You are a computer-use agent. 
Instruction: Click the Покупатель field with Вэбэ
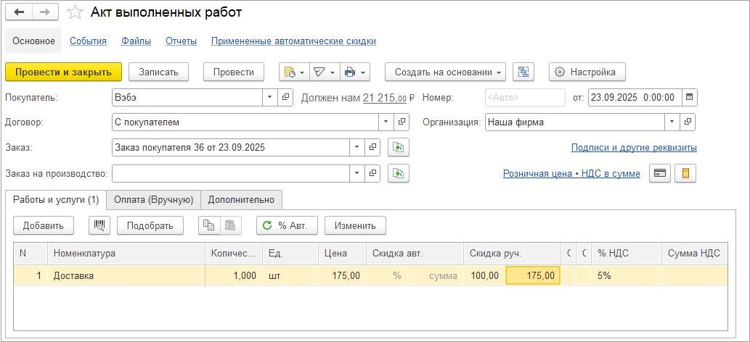(187, 97)
